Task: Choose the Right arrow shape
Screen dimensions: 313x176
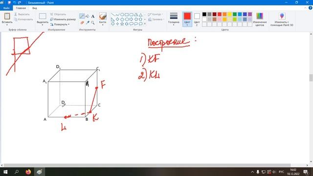Action: tap(132, 19)
